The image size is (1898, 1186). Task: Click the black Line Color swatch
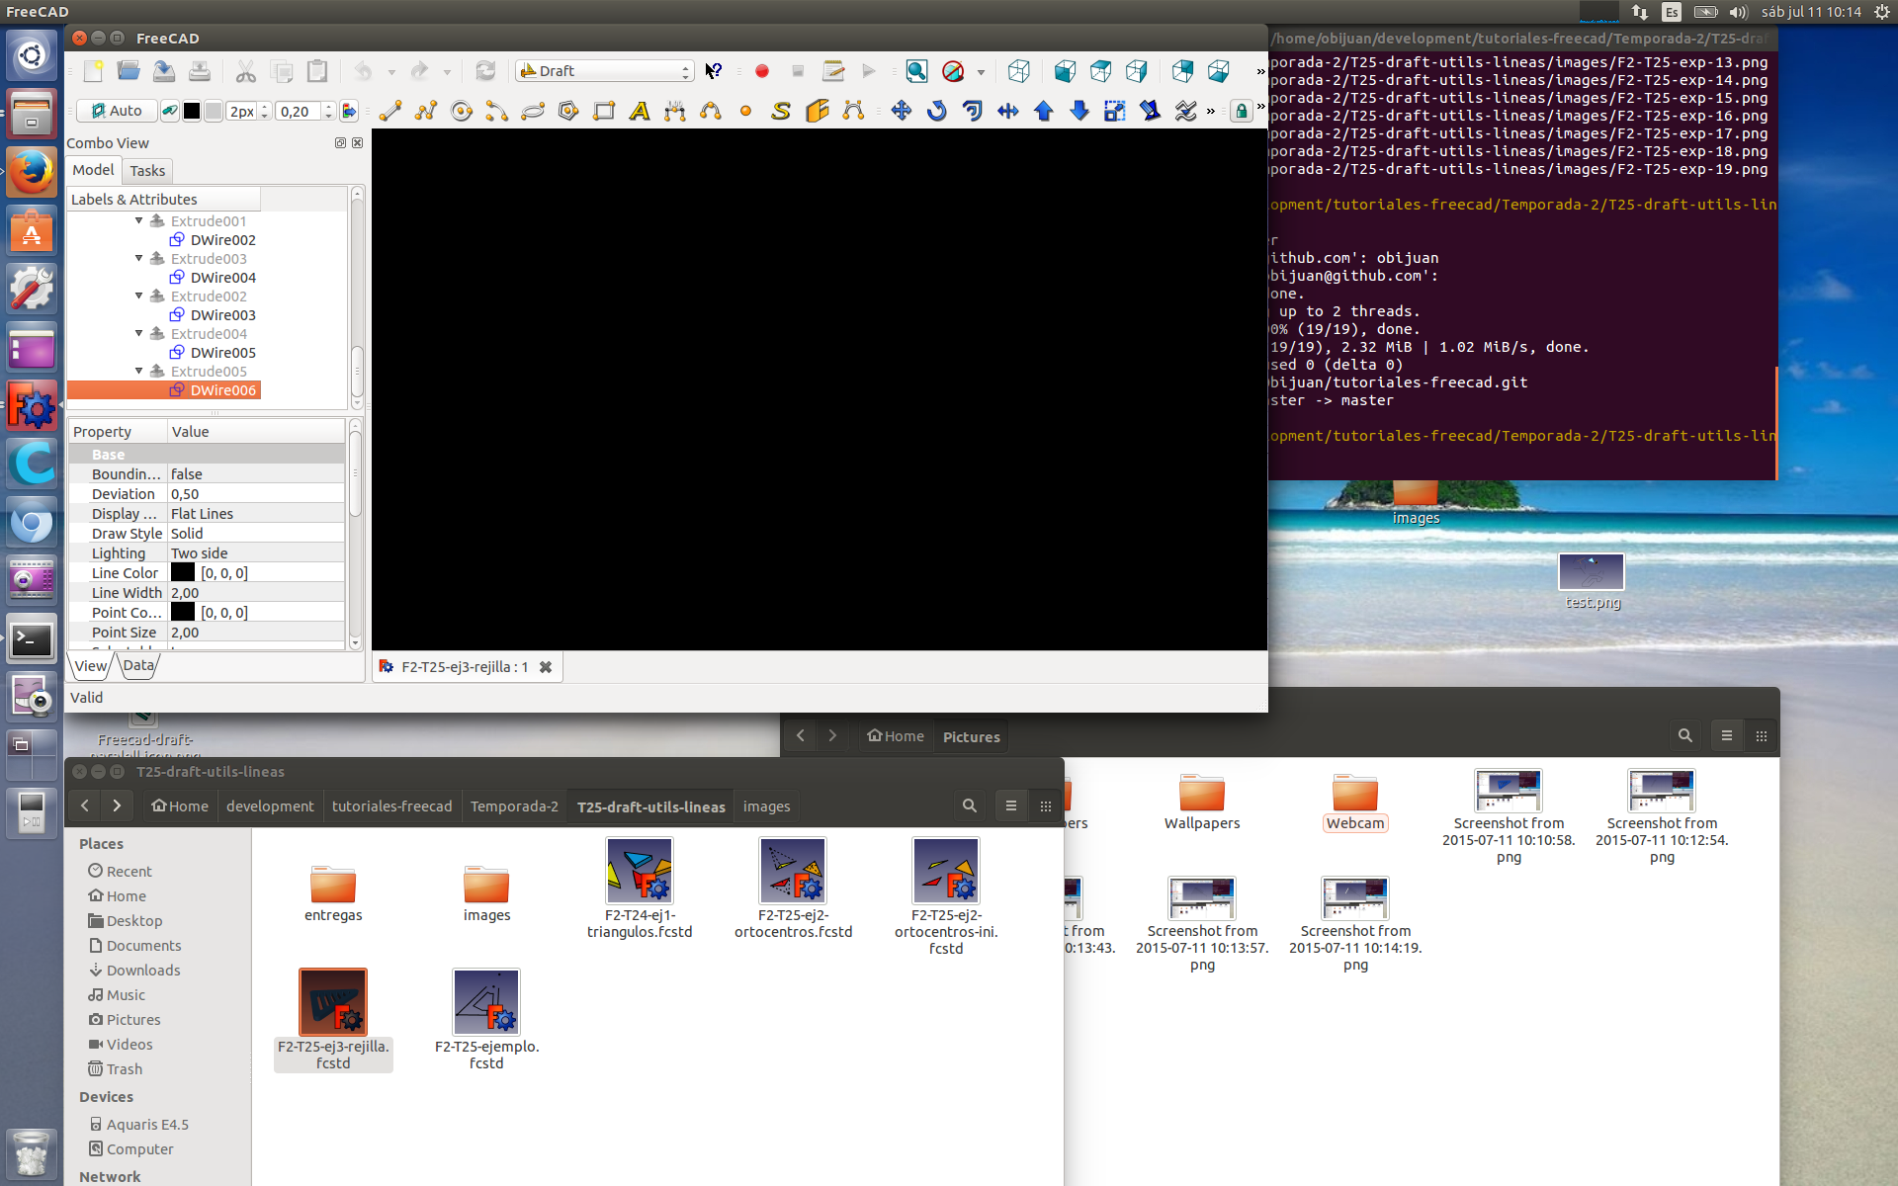(183, 573)
